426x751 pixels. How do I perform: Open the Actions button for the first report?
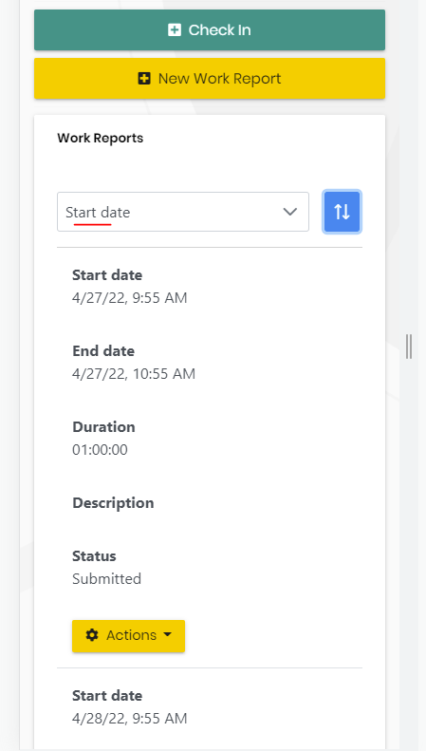tap(128, 635)
